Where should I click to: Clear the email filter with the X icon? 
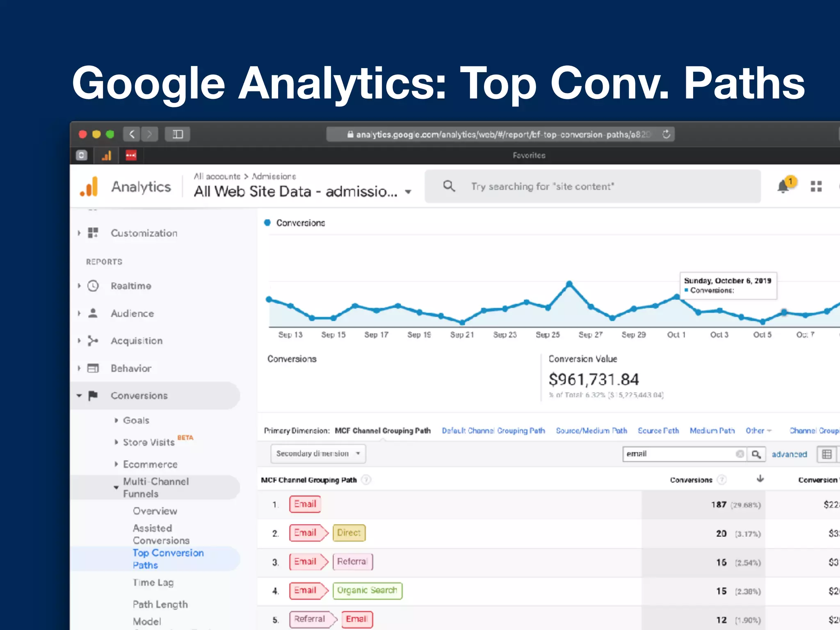coord(740,454)
